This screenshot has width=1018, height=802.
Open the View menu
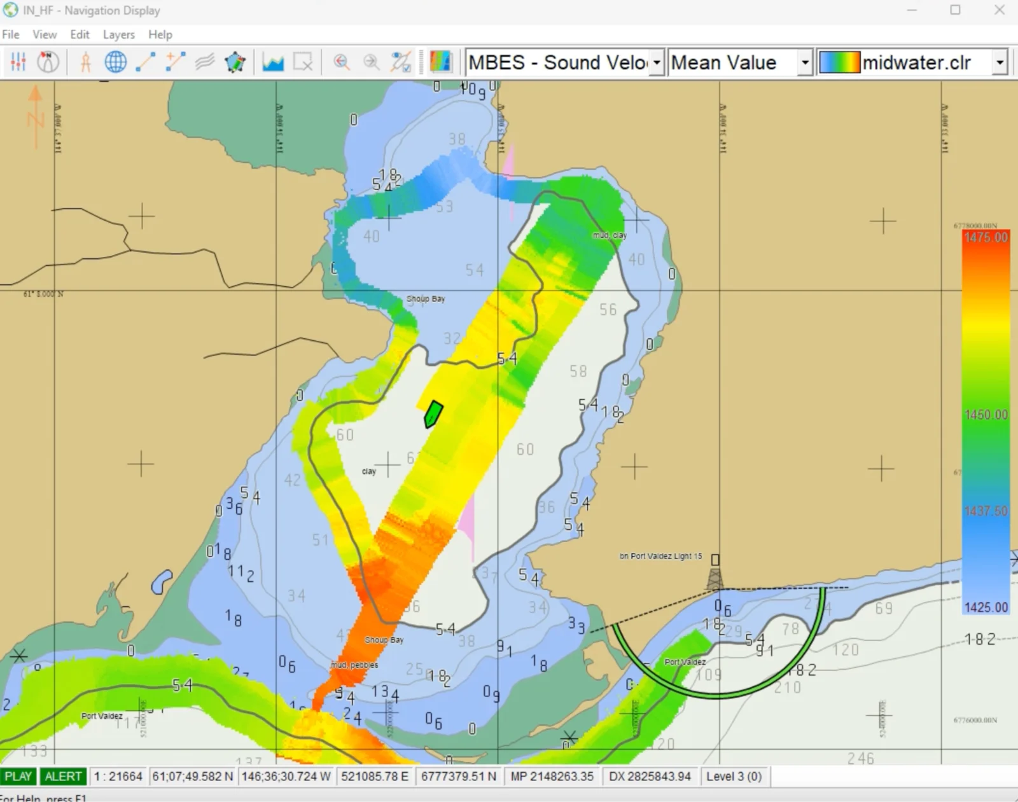pos(45,34)
